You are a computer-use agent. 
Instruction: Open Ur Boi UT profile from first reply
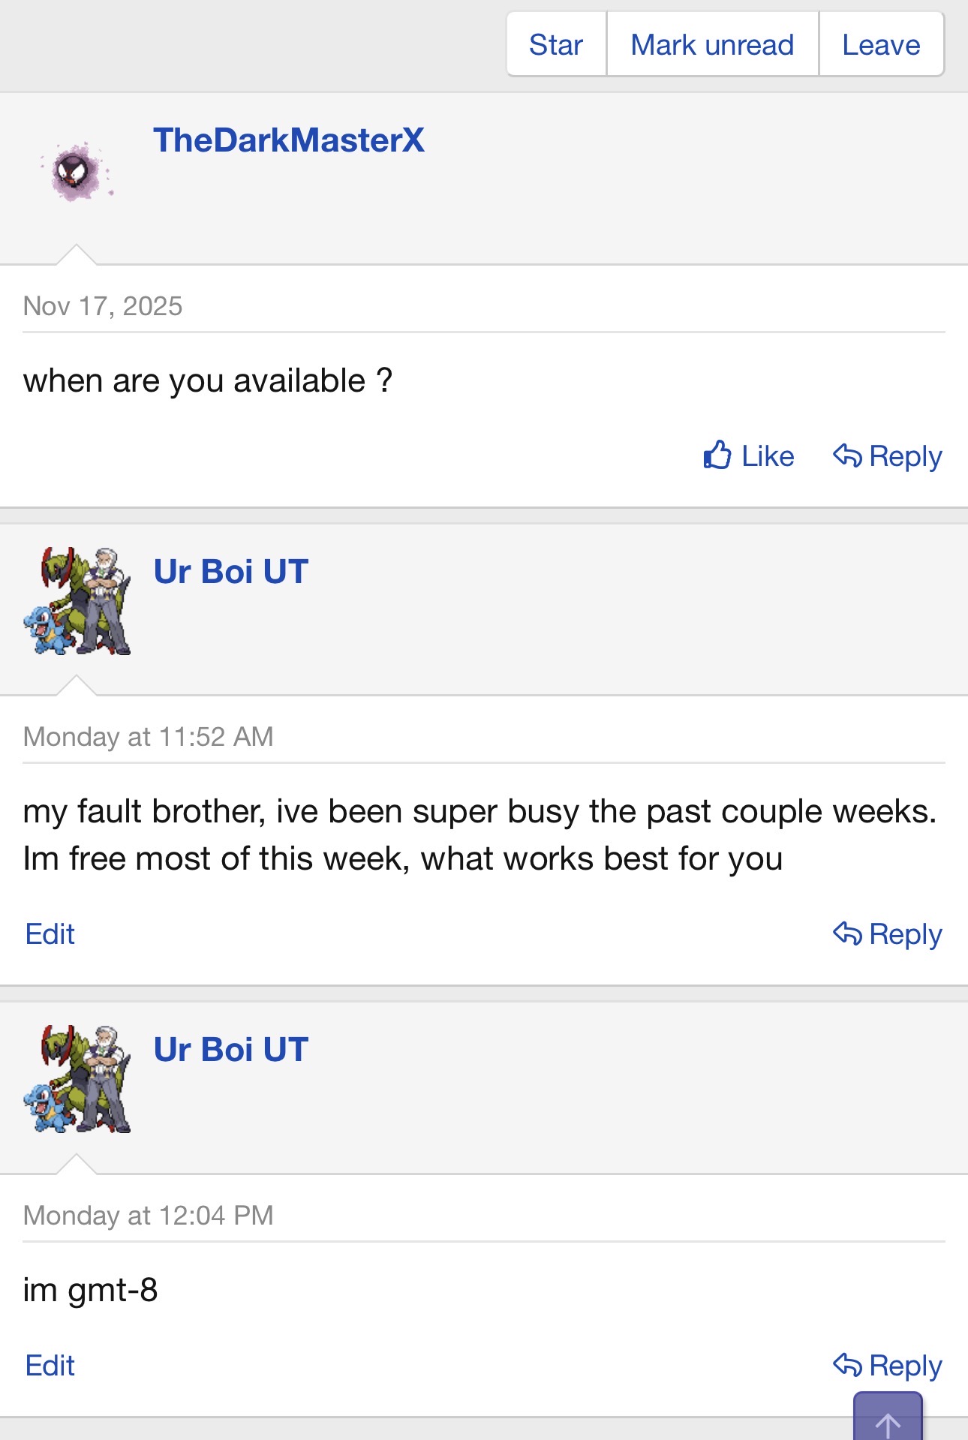231,572
